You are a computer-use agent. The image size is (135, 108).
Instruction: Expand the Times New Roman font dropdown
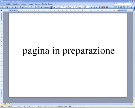pos(83,7)
